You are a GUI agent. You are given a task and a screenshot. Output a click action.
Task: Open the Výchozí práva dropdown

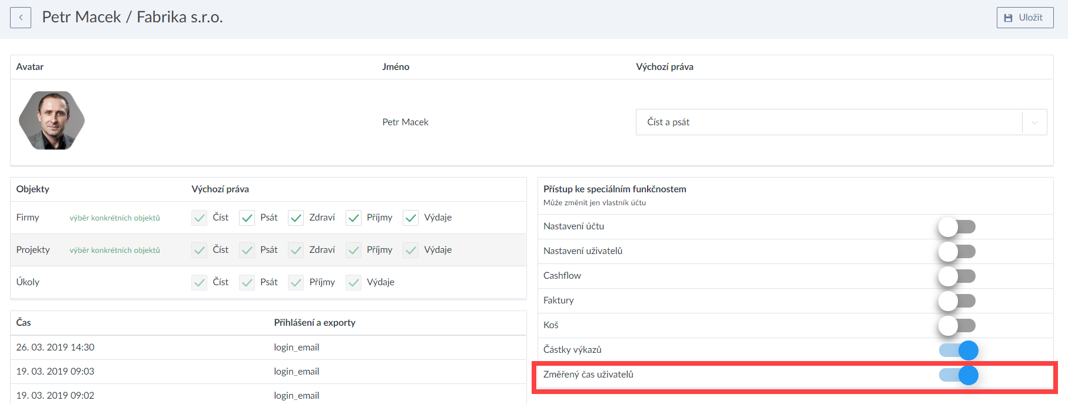point(829,122)
